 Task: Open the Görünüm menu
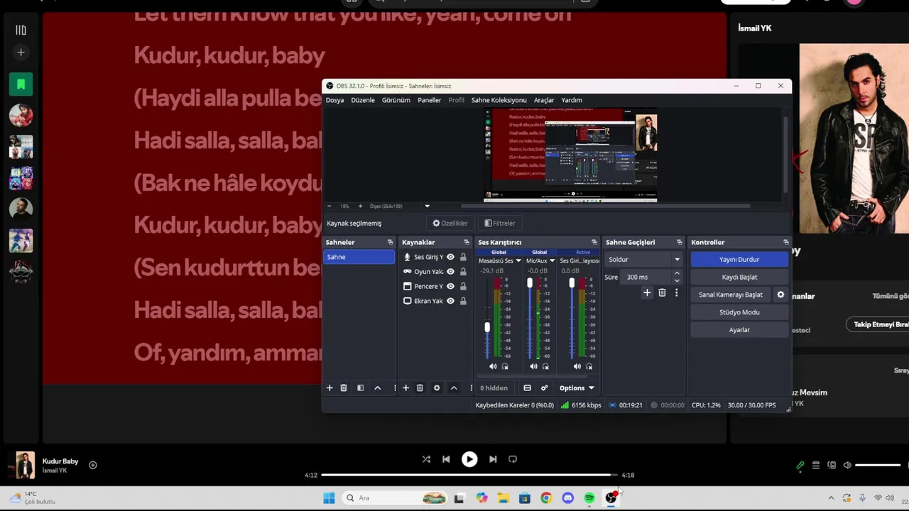pyautogui.click(x=396, y=100)
